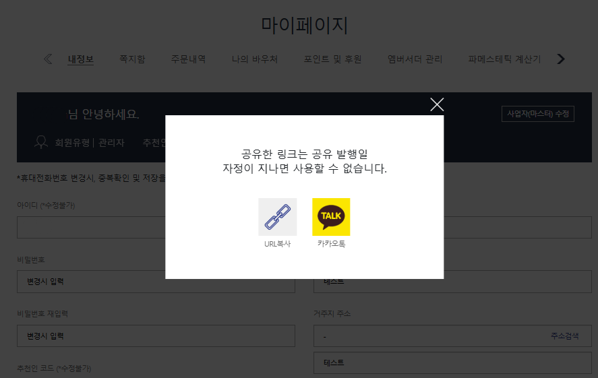Share via the KakaoTalk icon
Viewport: 598px width, 378px height.
(331, 217)
